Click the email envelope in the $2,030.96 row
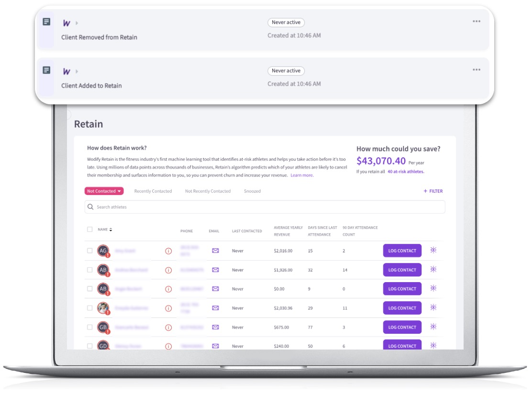Viewport: 532px width, 394px height. point(215,308)
